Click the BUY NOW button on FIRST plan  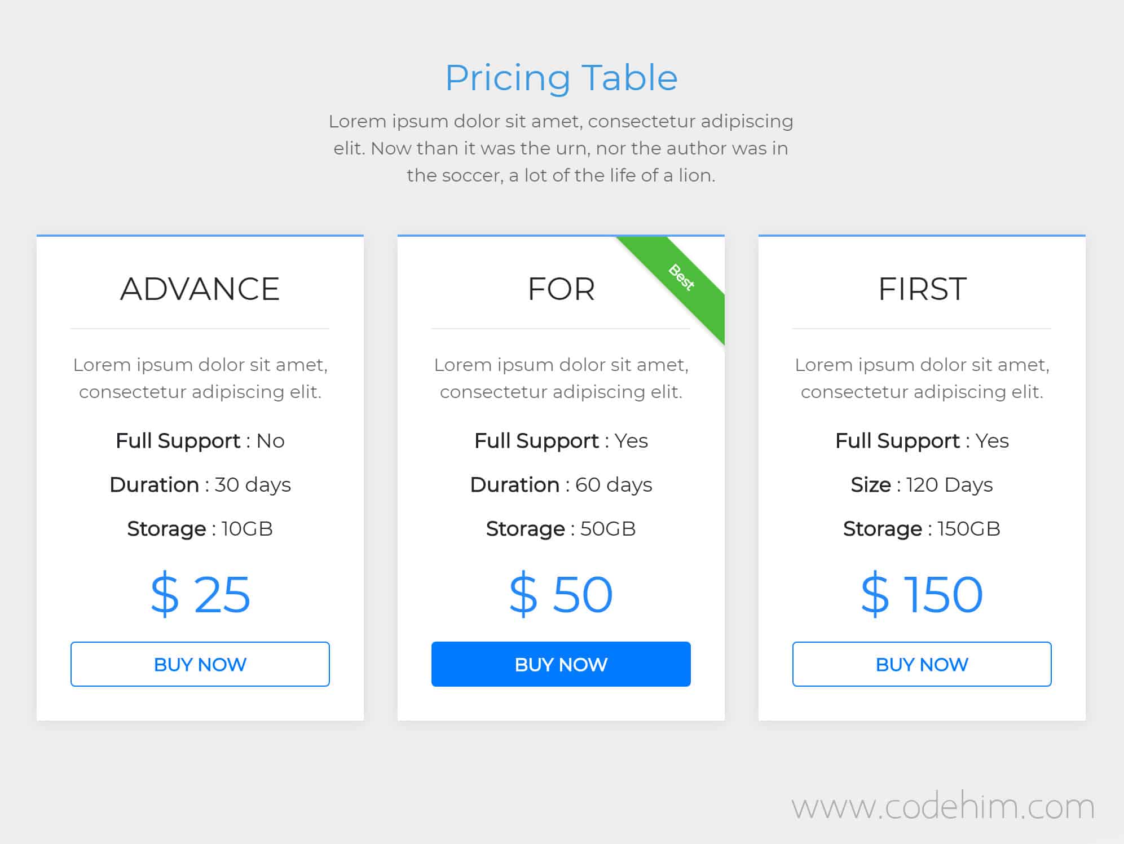pyautogui.click(x=922, y=664)
